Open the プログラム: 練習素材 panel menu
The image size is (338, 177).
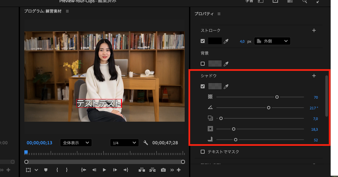[x=67, y=11]
